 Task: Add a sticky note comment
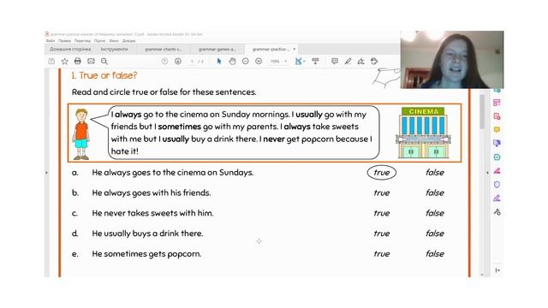click(x=335, y=61)
